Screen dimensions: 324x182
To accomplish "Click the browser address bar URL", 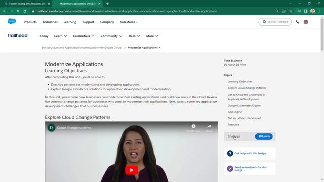I will [x=127, y=11].
